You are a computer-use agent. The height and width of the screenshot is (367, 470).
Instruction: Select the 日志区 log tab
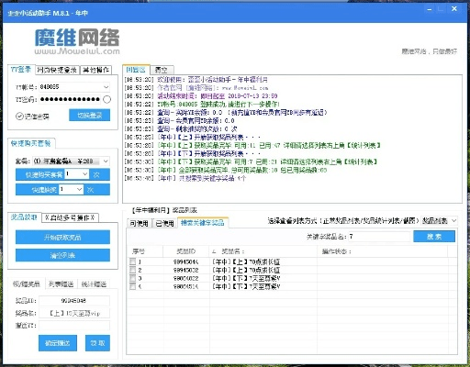[136, 70]
